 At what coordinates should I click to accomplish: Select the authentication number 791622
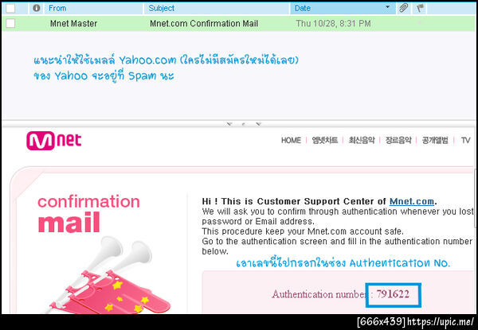(x=393, y=294)
